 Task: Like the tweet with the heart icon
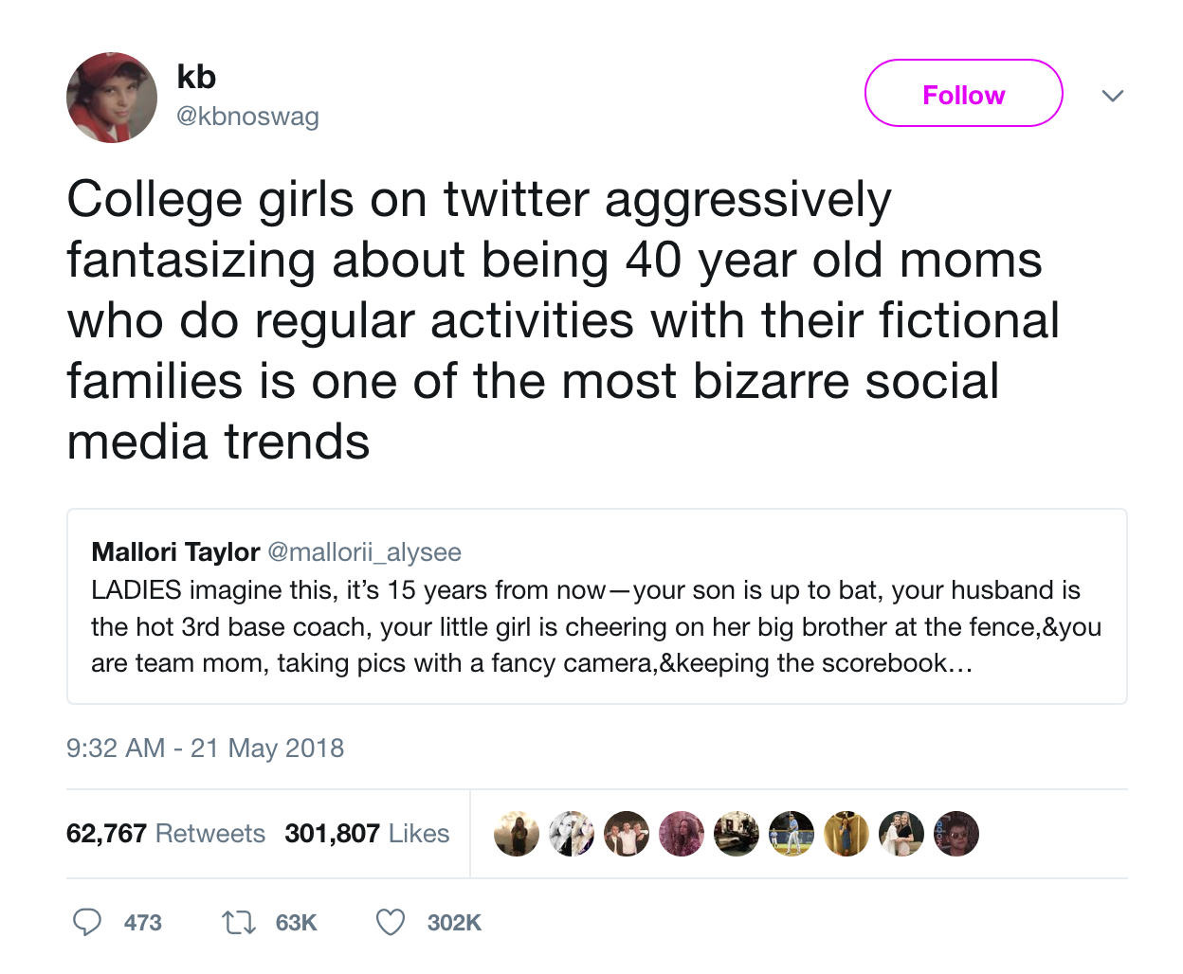pos(391,922)
